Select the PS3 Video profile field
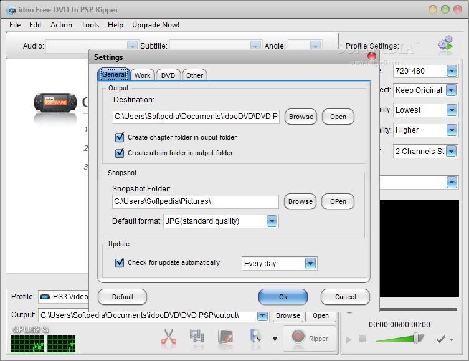The image size is (469, 361). click(64, 297)
